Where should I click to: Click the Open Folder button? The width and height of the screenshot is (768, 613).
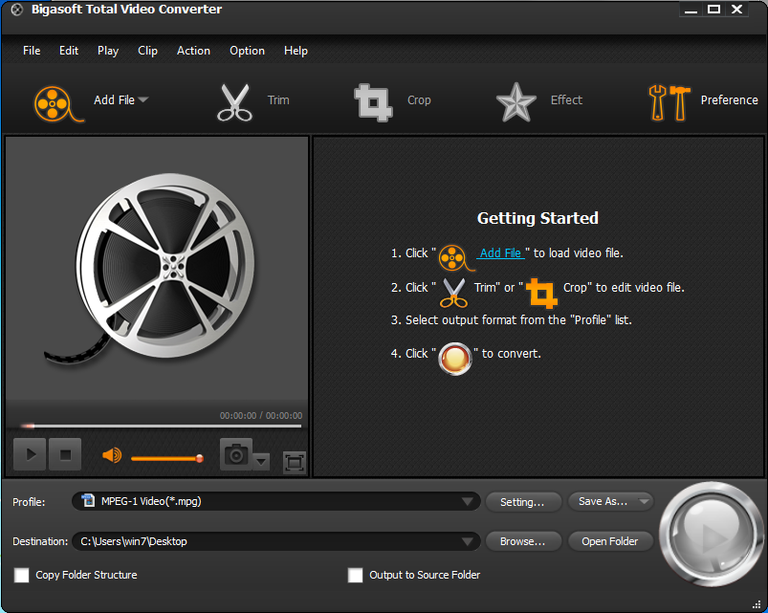click(x=610, y=541)
